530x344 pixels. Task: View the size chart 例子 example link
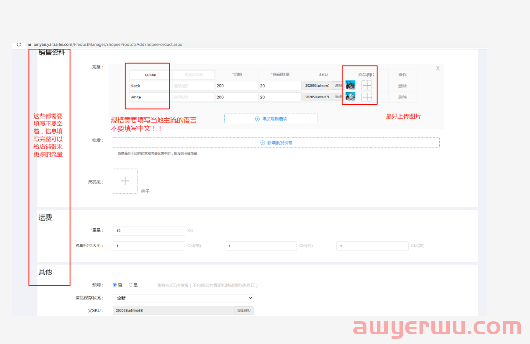(145, 191)
